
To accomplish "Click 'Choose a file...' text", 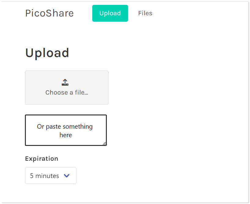I will (x=67, y=92).
